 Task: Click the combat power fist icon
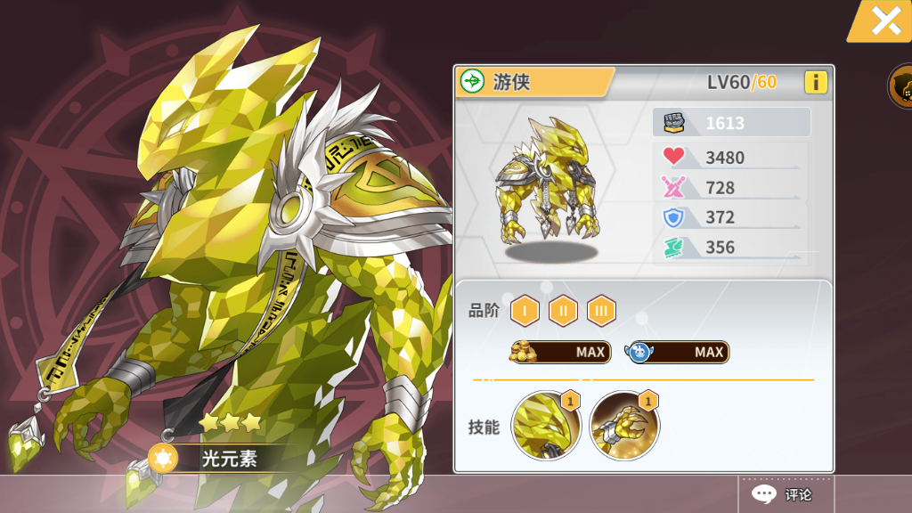click(674, 123)
